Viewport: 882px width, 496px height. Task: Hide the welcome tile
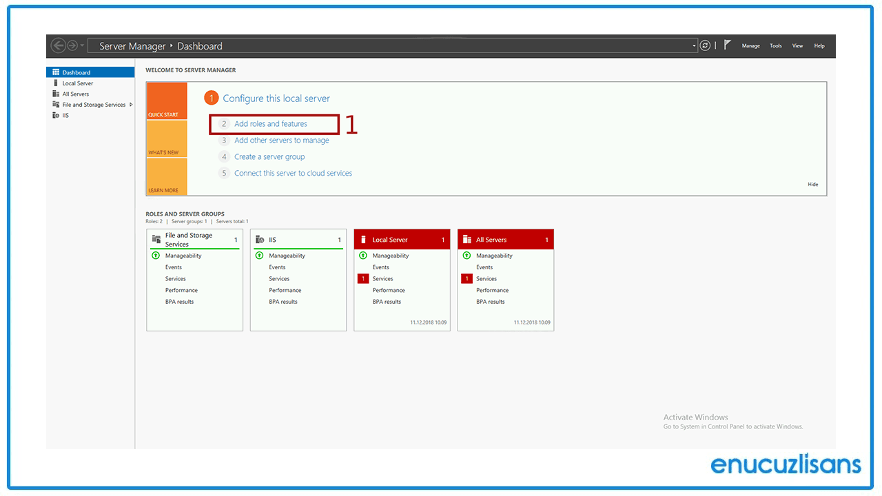(813, 185)
